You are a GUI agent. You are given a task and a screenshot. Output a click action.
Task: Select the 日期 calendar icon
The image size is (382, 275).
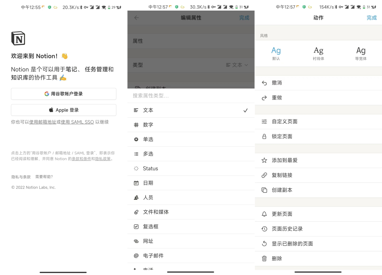click(x=136, y=183)
